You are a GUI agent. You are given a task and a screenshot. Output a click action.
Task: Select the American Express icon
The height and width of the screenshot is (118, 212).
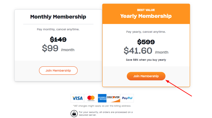pos(102,98)
